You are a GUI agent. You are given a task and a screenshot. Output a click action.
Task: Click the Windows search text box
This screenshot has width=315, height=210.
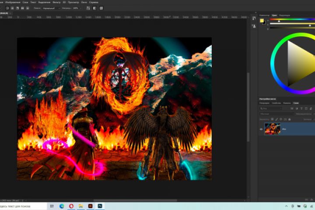click(x=22, y=206)
